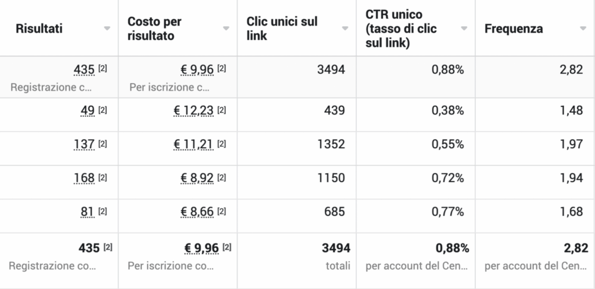595x289 pixels.
Task: Click footnote [2] beside € 8,92
Action: pyautogui.click(x=221, y=177)
